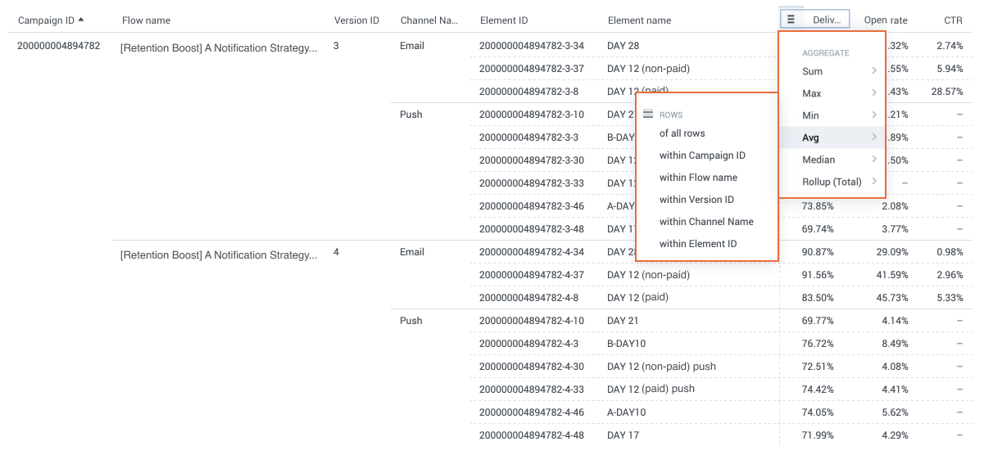Open the Rollup (Total) submenu arrow
The image size is (1002, 473).
pos(874,182)
